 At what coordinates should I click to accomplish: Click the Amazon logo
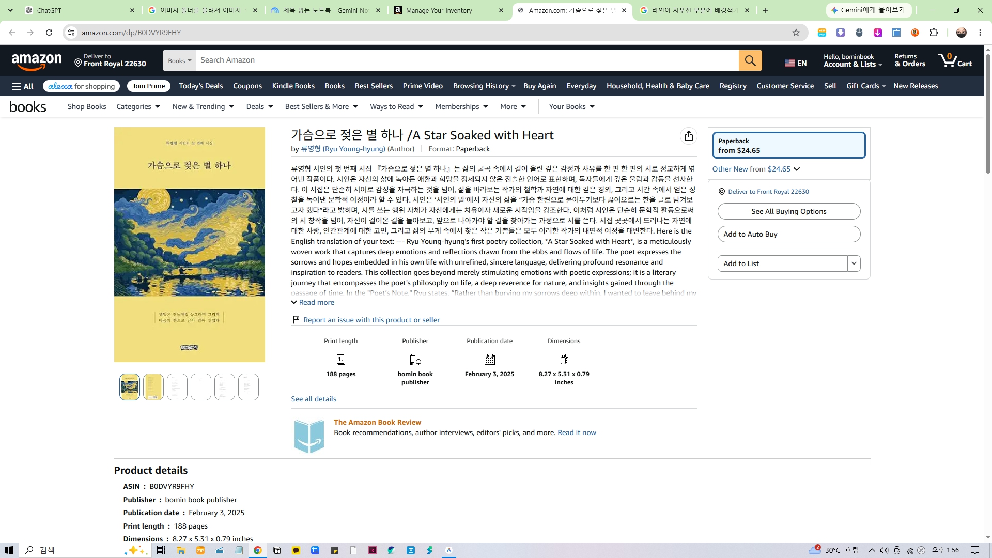37,61
